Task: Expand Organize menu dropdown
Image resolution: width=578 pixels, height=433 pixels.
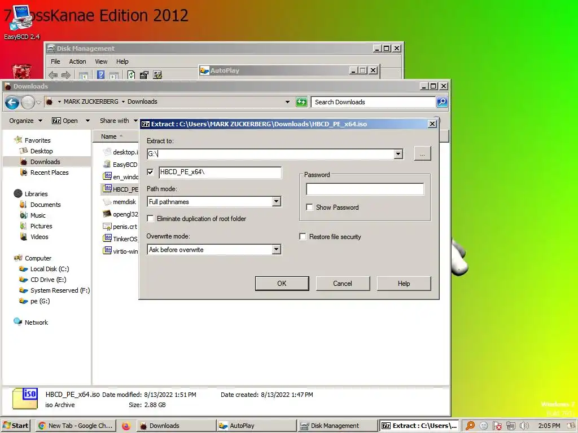Action: coord(26,121)
